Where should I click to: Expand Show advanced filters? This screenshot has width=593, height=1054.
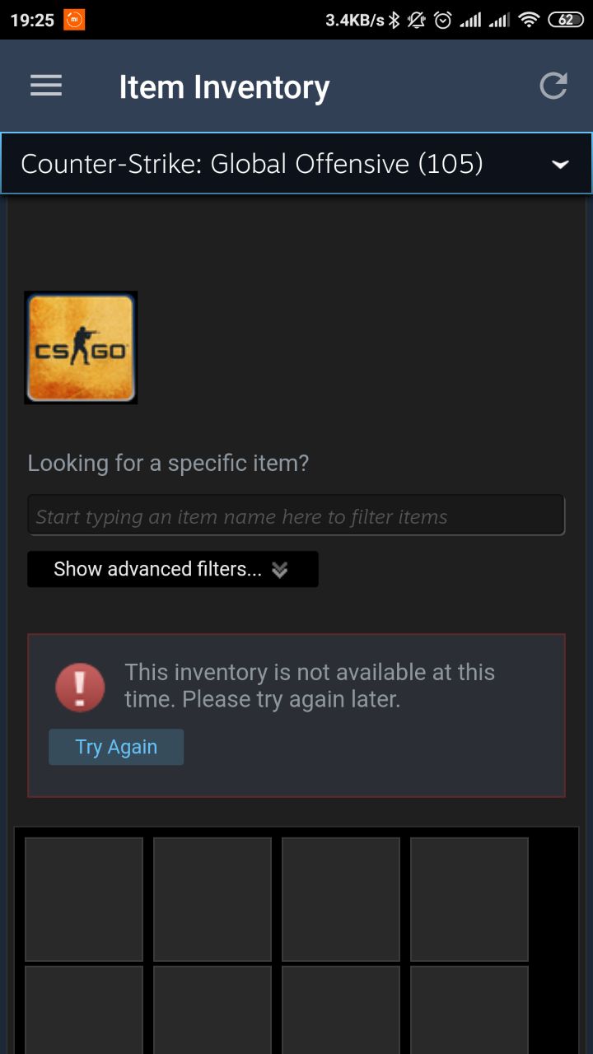(x=173, y=569)
